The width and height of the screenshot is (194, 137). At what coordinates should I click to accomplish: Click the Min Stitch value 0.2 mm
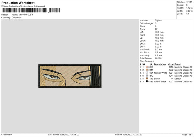coord(159,52)
